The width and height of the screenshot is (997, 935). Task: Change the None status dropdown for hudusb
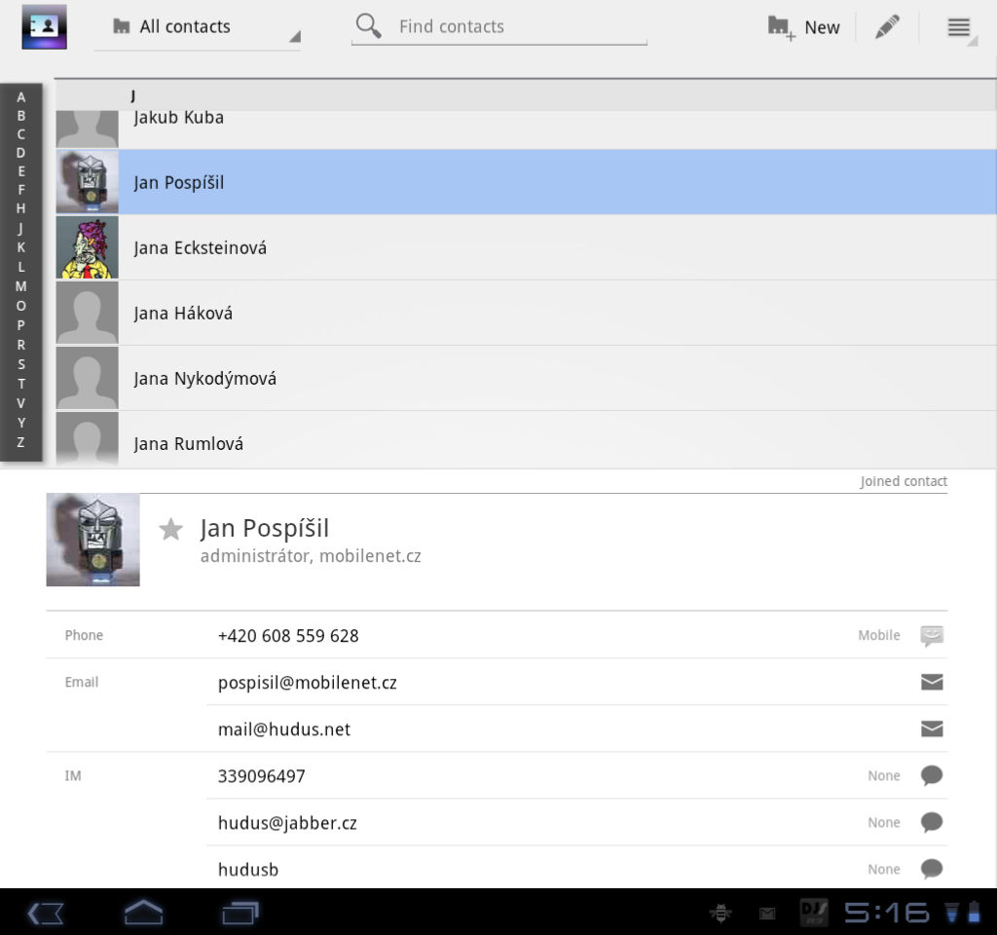(x=882, y=869)
